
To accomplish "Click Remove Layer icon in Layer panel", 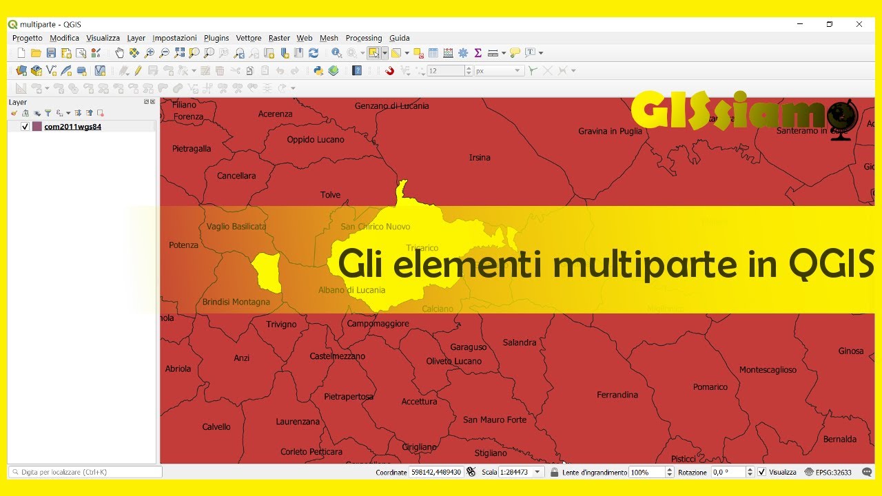I will coord(101,113).
